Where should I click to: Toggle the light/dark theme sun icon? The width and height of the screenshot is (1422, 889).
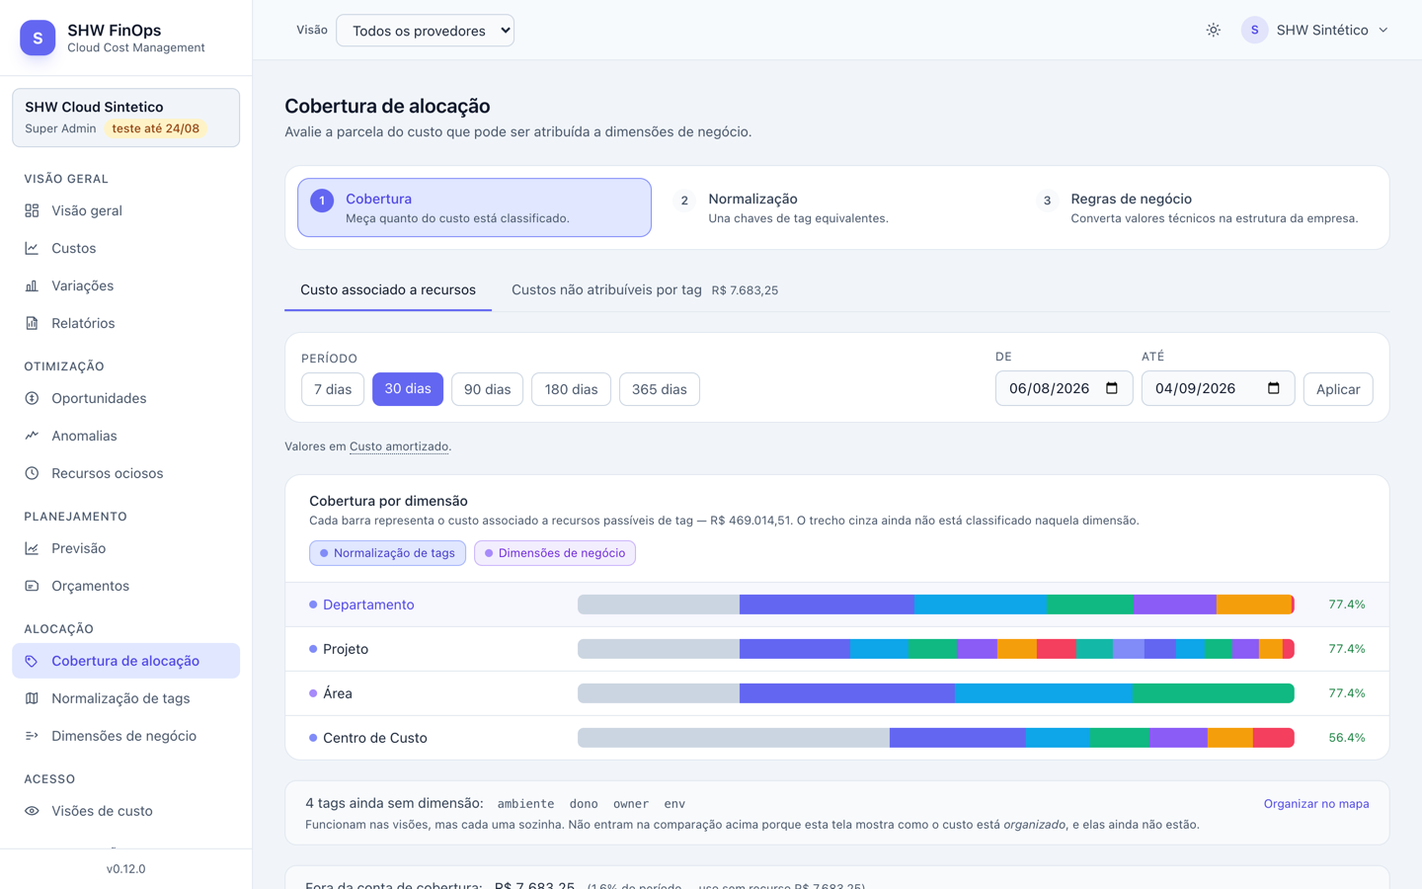coord(1214,31)
